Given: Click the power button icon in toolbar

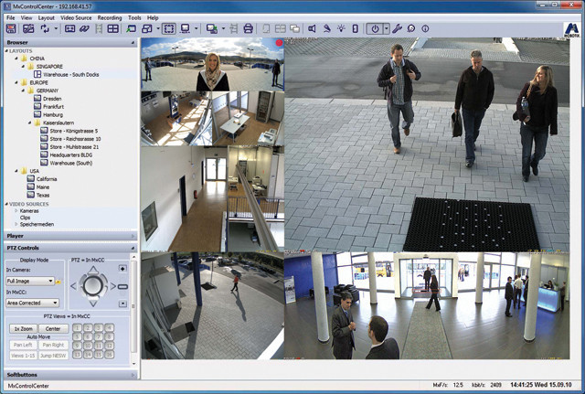Looking at the screenshot, I should (374, 29).
